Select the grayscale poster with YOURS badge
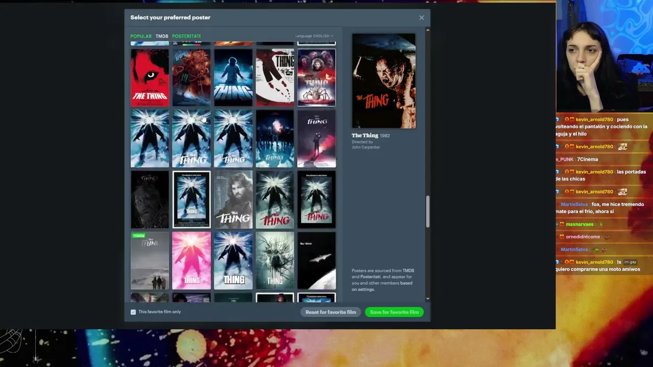Viewport: 653px width, 367px height. click(x=150, y=261)
